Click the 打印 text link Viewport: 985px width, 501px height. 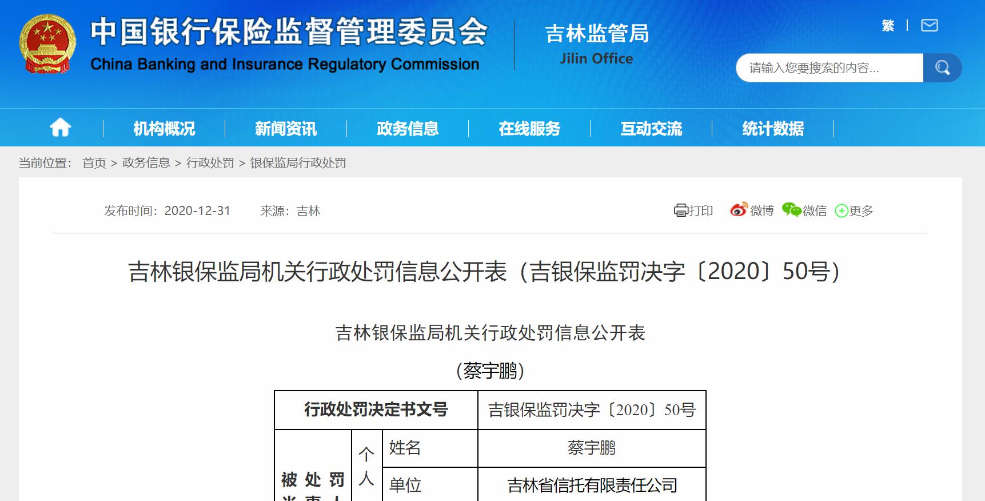tap(701, 211)
